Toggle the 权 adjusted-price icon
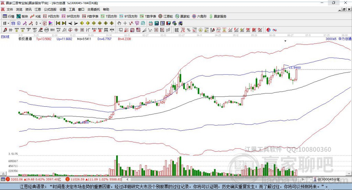 coord(45,23)
